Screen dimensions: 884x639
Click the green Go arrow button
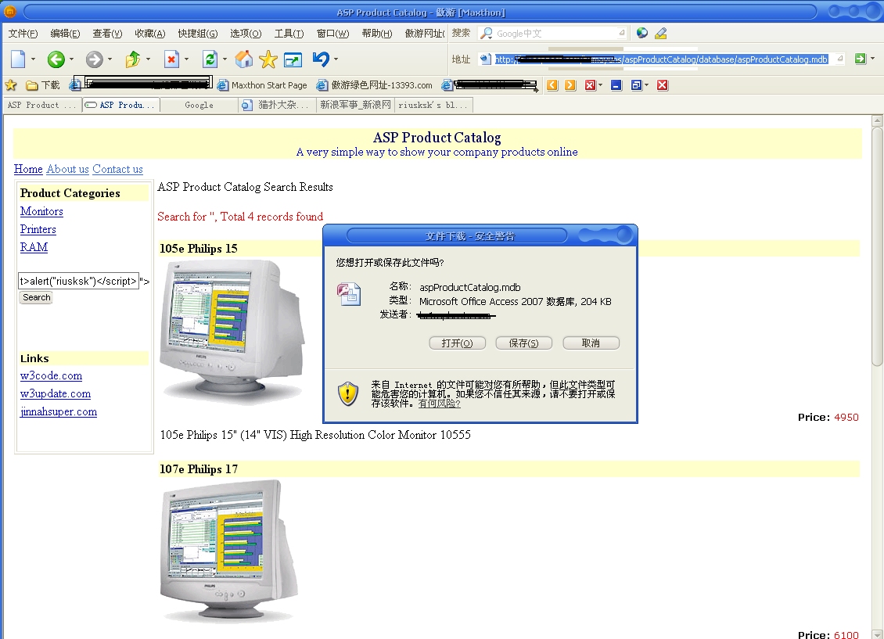pyautogui.click(x=861, y=59)
